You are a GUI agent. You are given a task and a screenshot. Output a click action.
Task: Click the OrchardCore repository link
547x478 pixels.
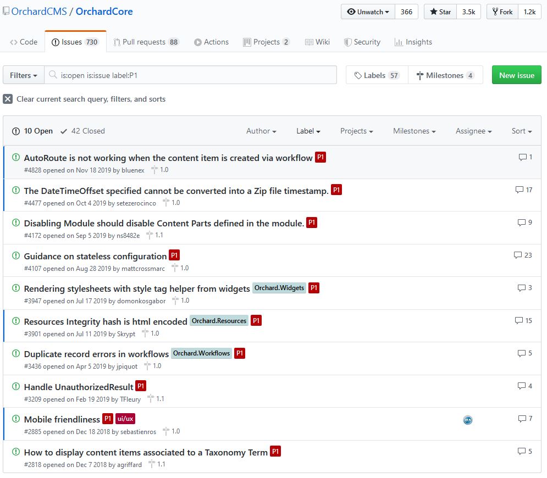point(104,12)
